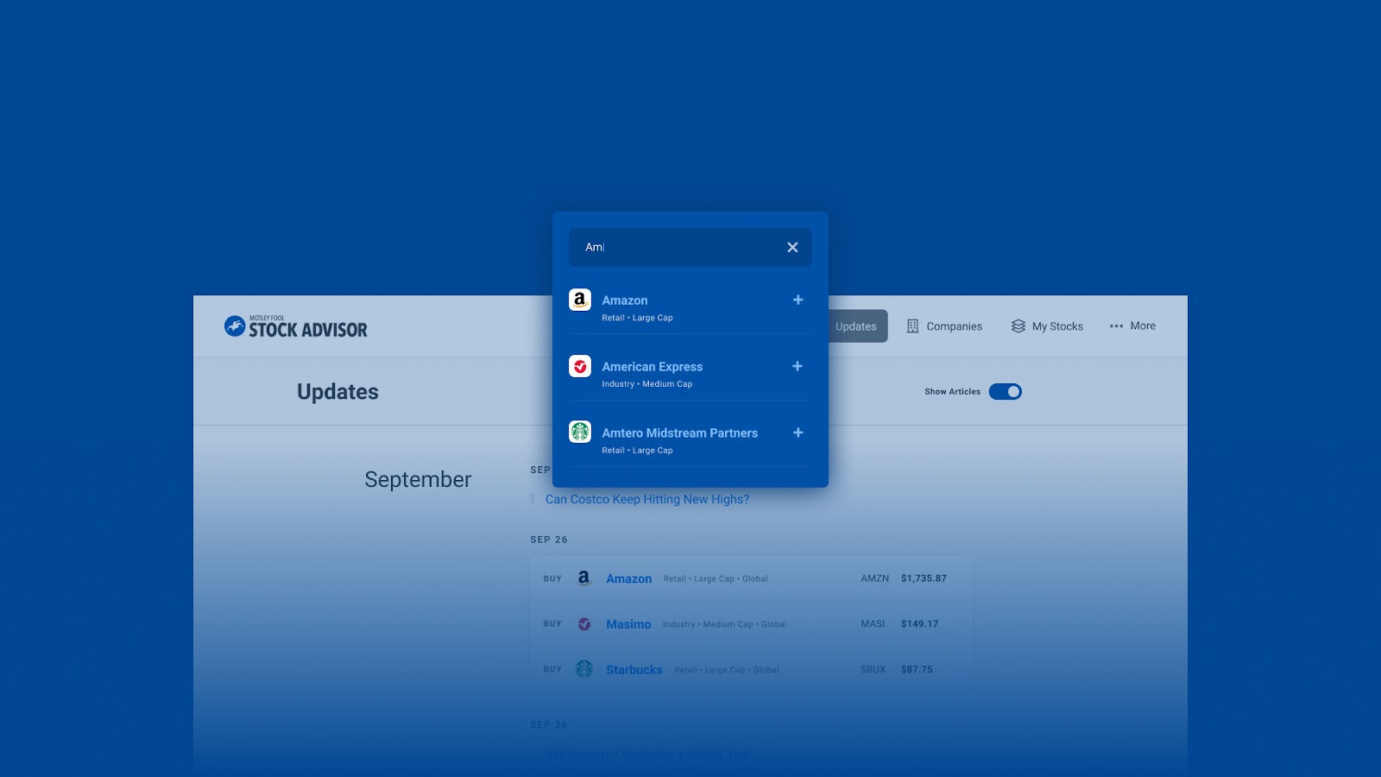The height and width of the screenshot is (777, 1381).
Task: Click the American Express logo in results
Action: (580, 366)
